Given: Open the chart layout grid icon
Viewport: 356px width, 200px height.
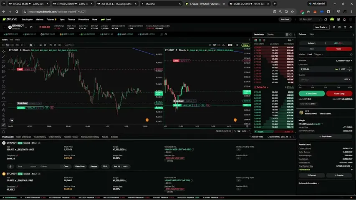Looking at the screenshot, I should pyautogui.click(x=45, y=45).
